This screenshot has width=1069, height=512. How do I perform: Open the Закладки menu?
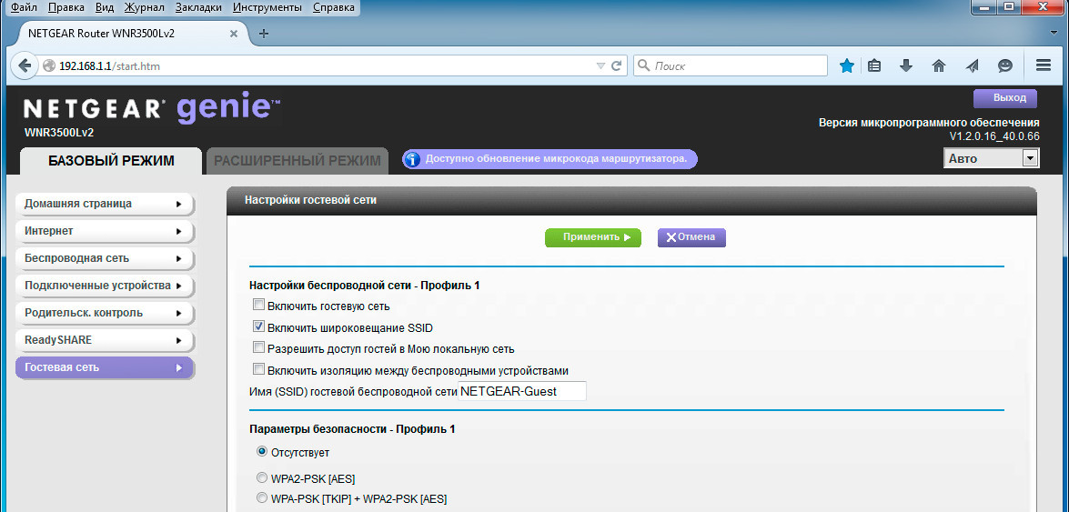click(x=198, y=7)
